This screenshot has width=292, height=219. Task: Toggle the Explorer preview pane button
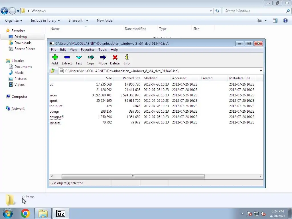[275, 21]
